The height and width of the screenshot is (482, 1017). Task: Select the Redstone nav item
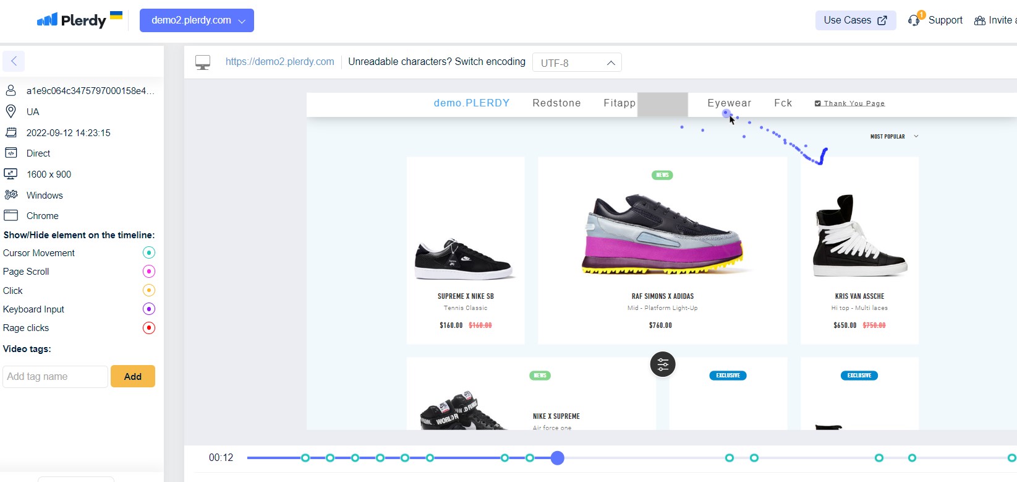[556, 103]
